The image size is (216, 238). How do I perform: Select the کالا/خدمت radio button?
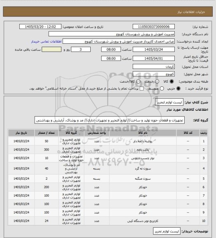138,81
